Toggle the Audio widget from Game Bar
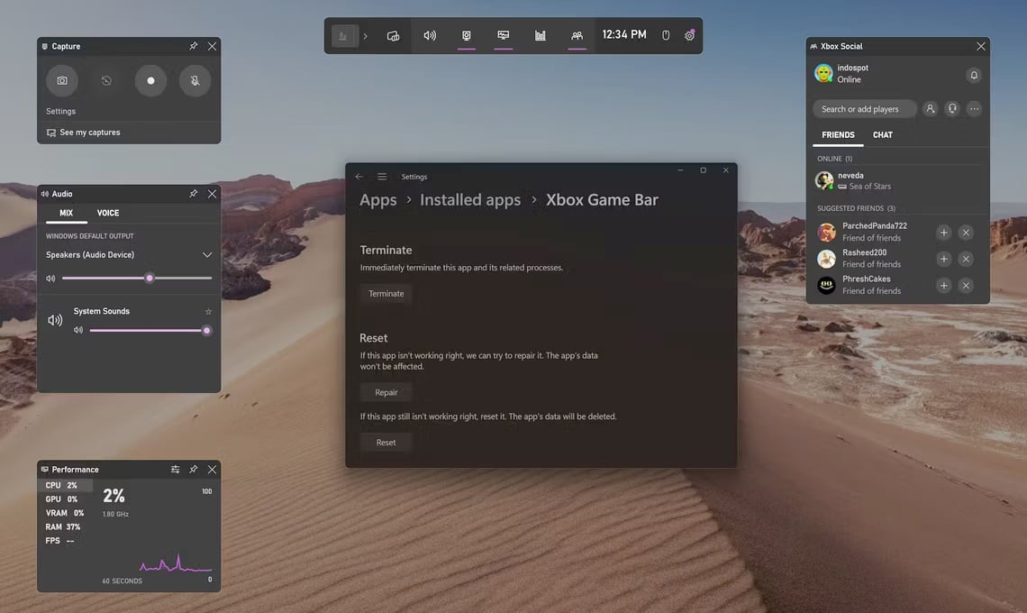Viewport: 1027px width, 613px height. 430,36
